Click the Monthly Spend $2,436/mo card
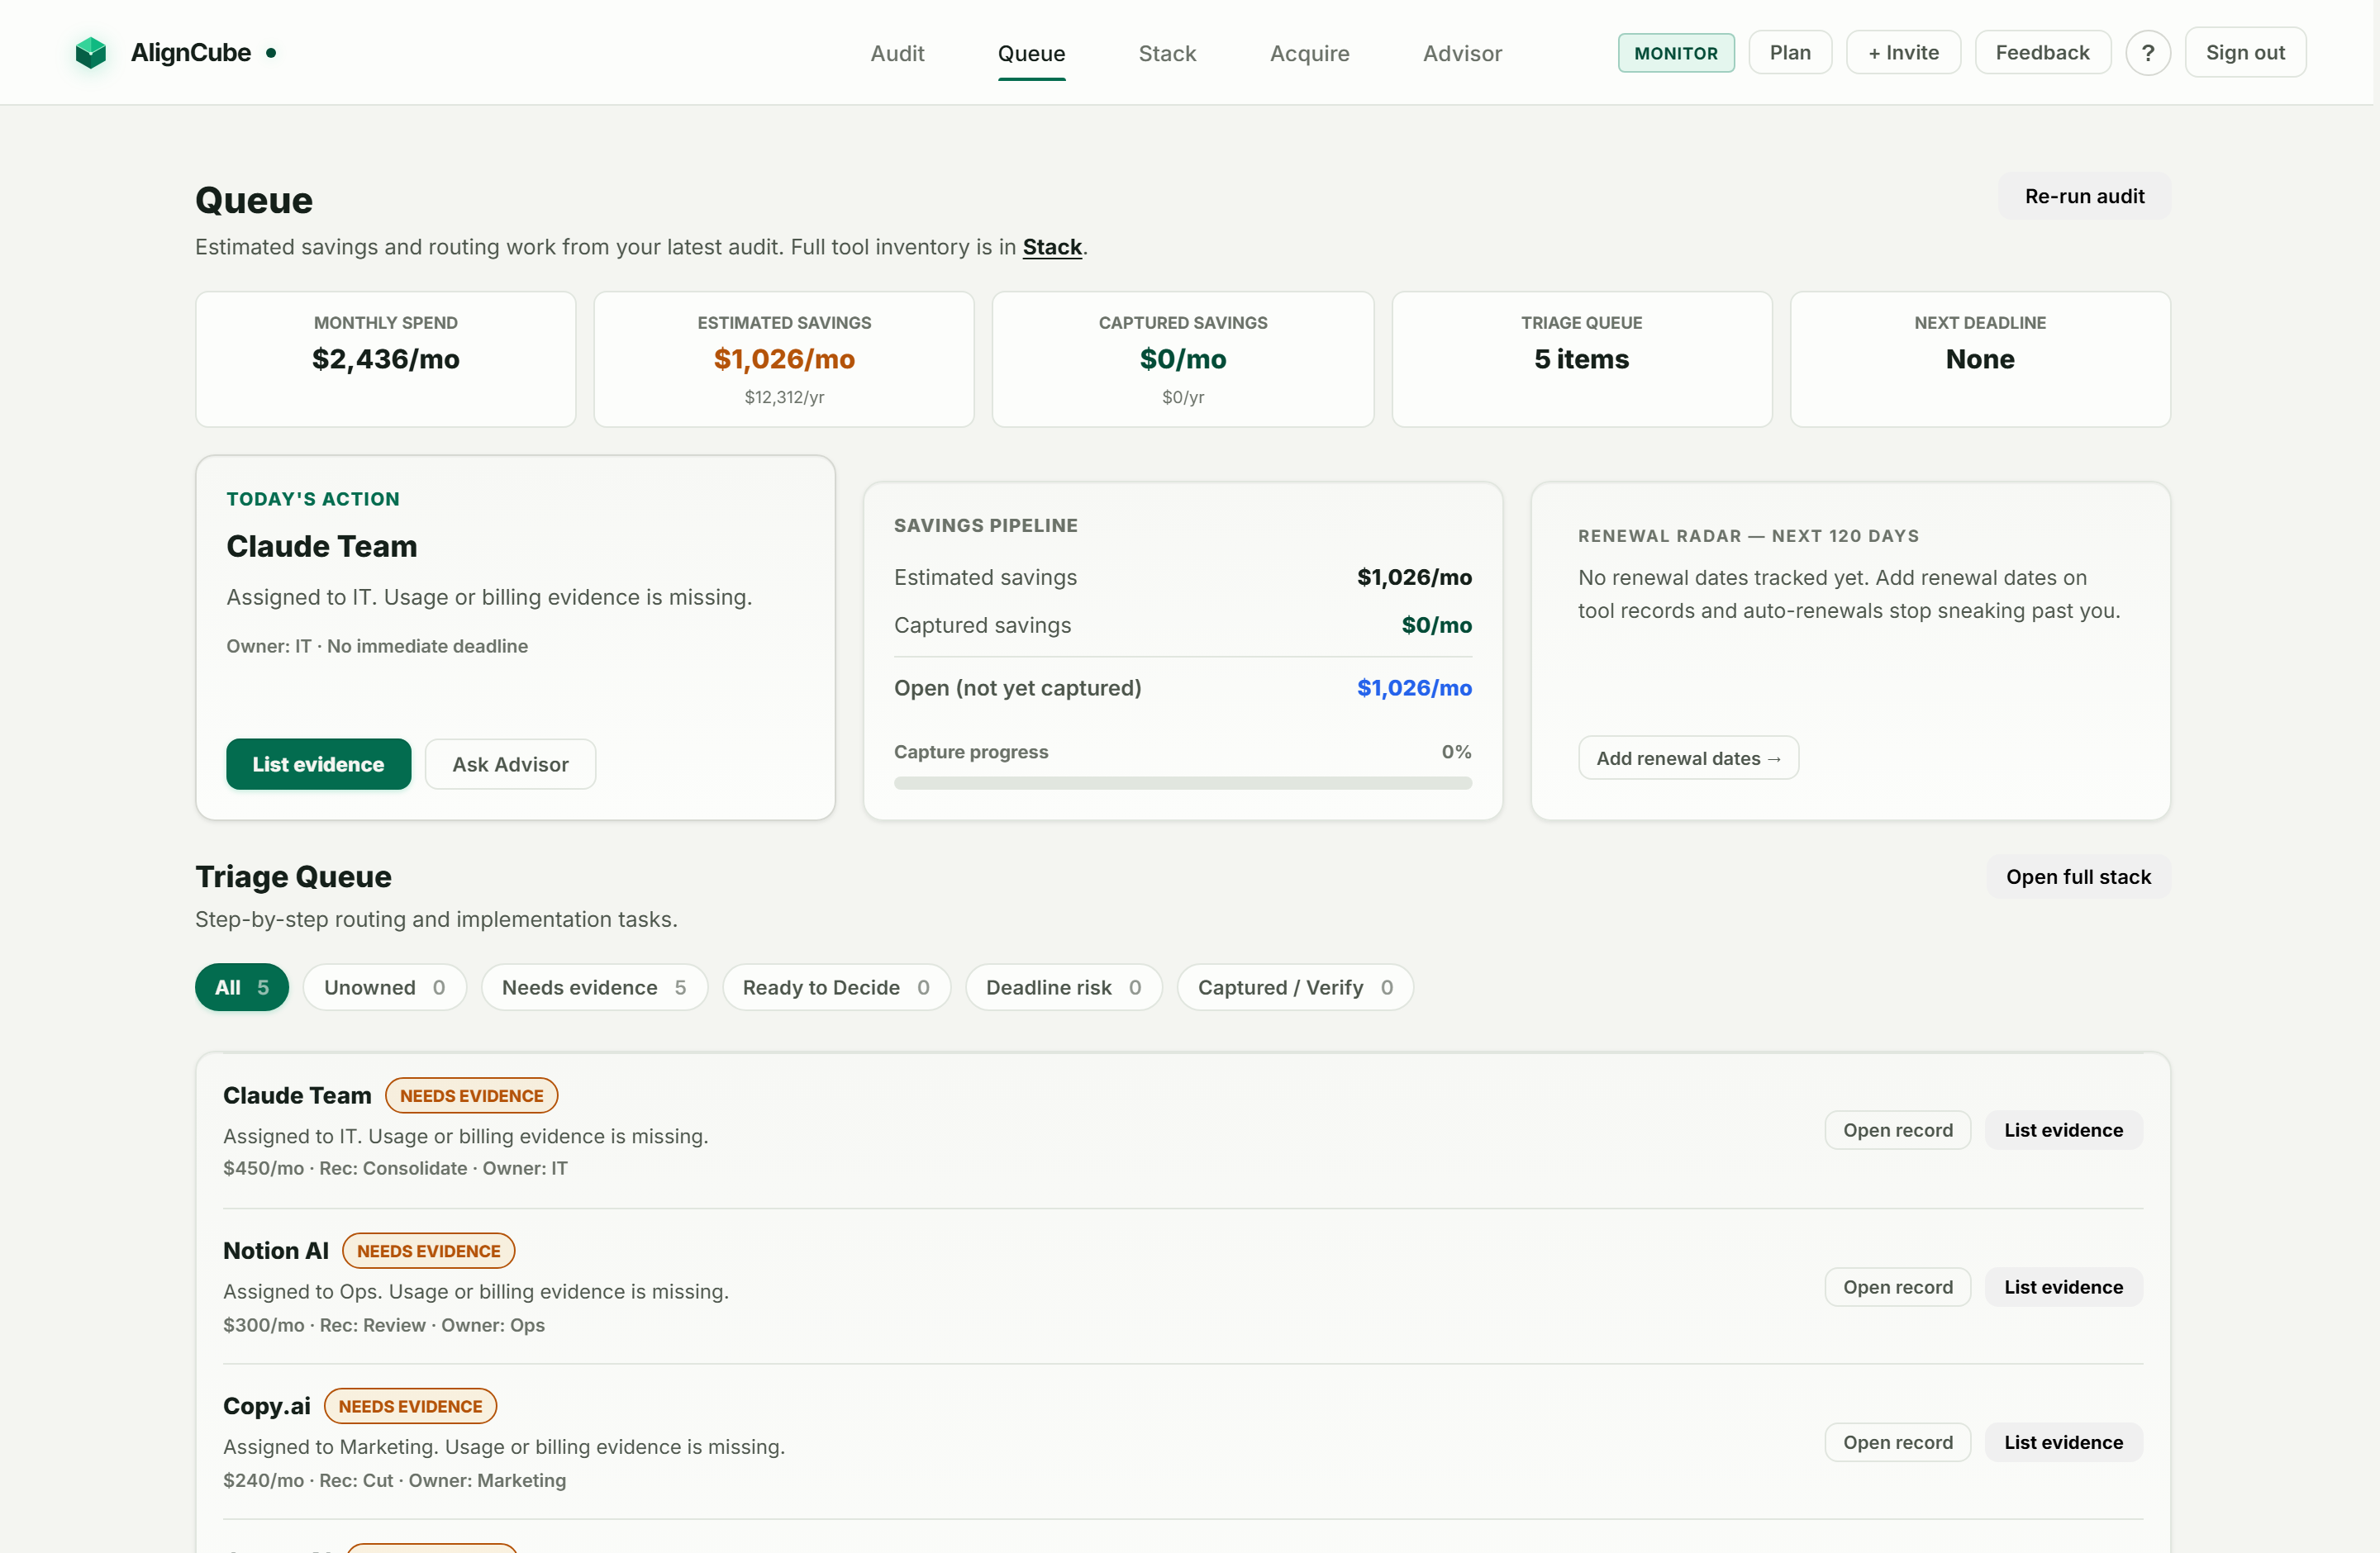The height and width of the screenshot is (1553, 2380). pos(386,360)
